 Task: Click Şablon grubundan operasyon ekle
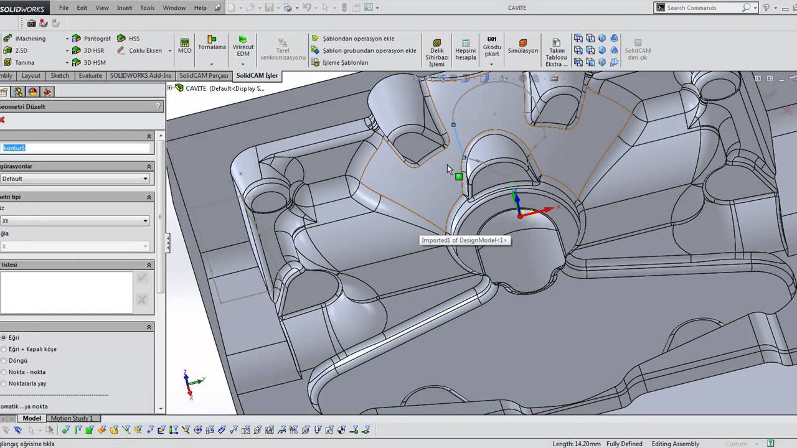click(x=364, y=50)
